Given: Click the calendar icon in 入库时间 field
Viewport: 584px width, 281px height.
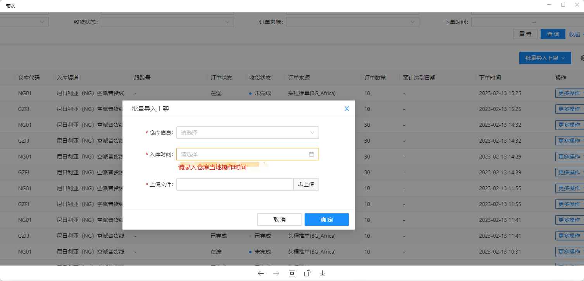Looking at the screenshot, I should 312,154.
